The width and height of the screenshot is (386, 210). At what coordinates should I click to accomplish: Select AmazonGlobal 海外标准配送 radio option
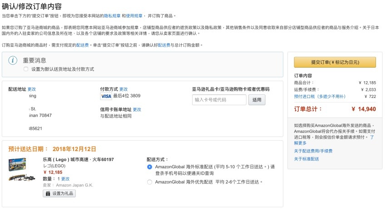150,167
